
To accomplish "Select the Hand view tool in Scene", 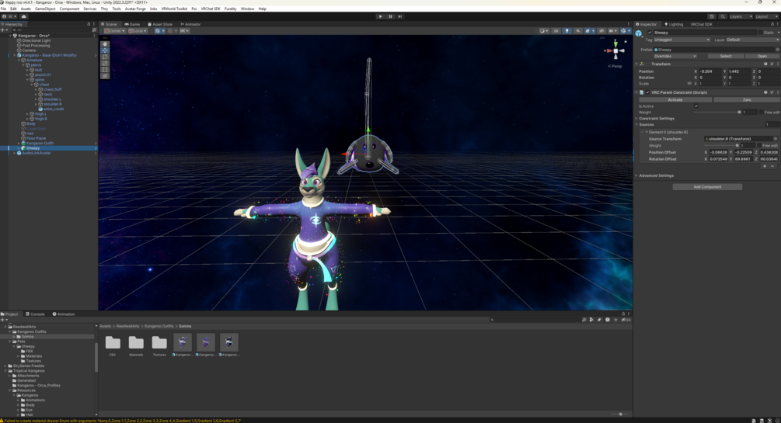I will click(x=105, y=43).
